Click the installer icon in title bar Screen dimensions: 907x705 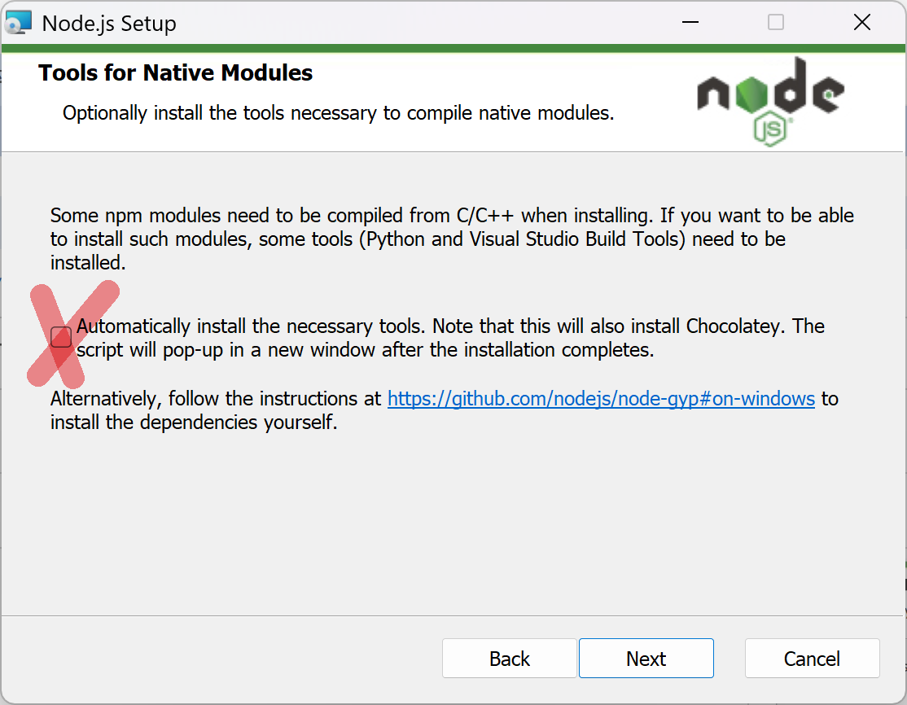pyautogui.click(x=18, y=23)
